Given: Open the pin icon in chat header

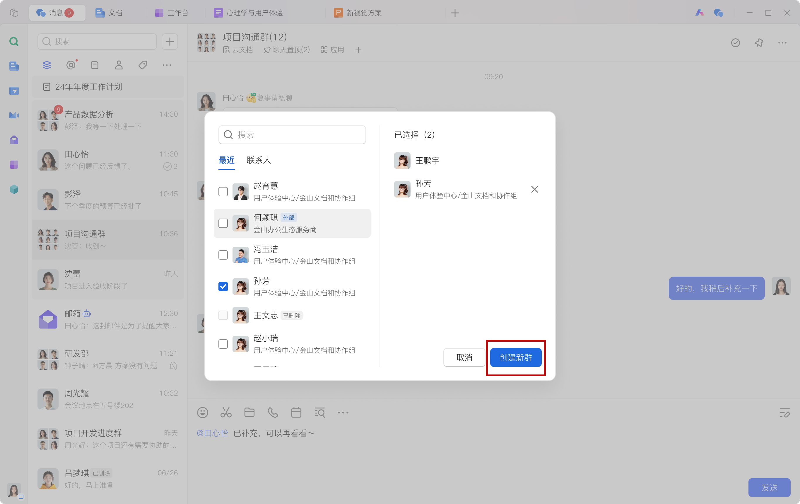Looking at the screenshot, I should click(759, 42).
